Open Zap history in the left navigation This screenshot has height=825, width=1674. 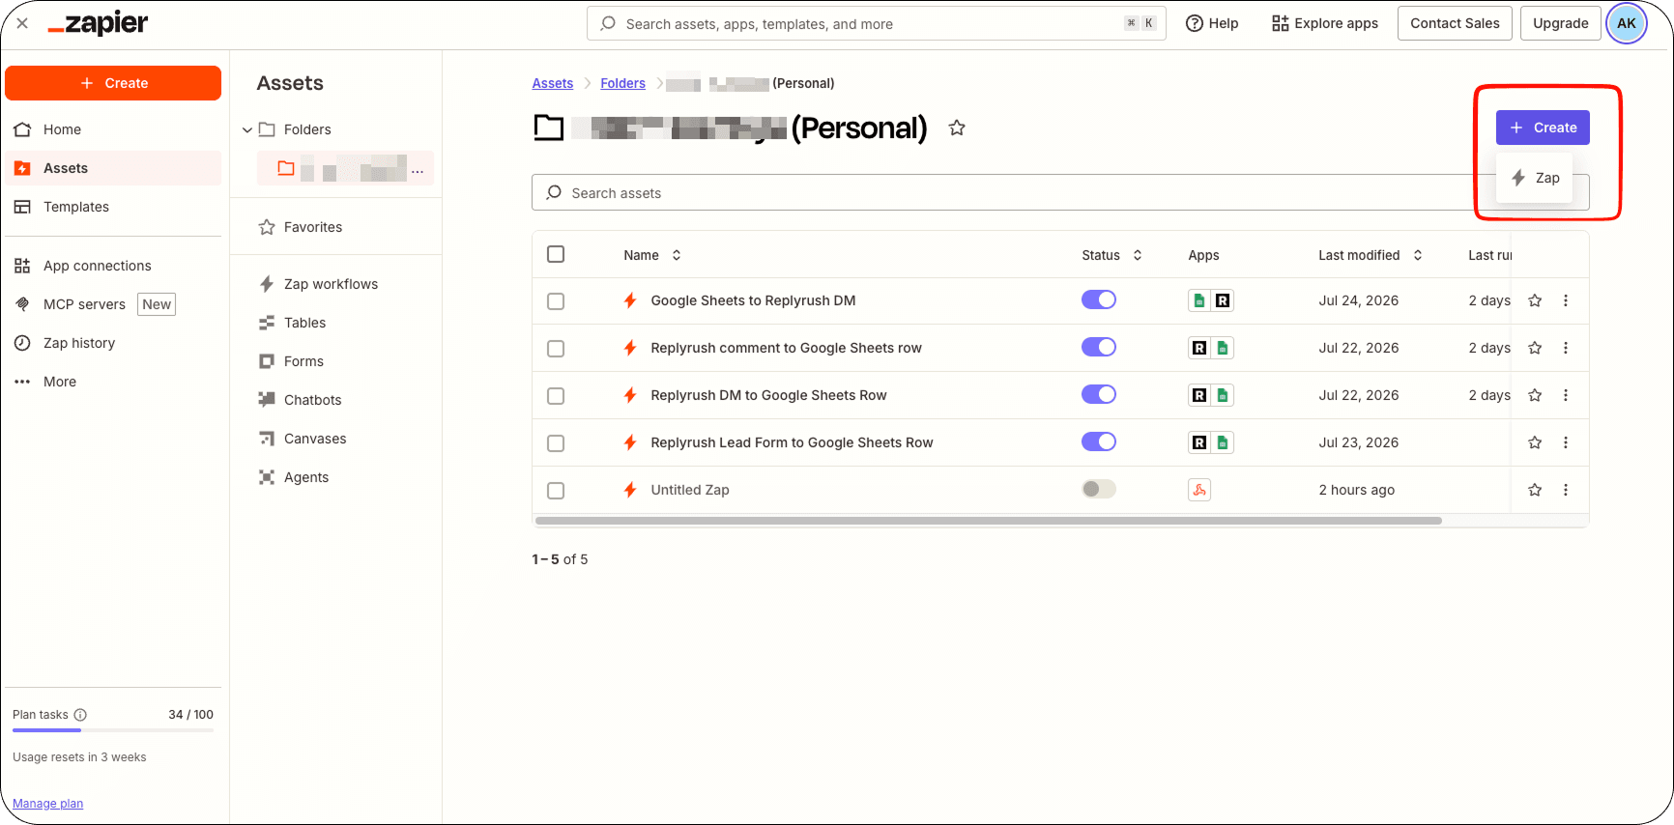(79, 343)
